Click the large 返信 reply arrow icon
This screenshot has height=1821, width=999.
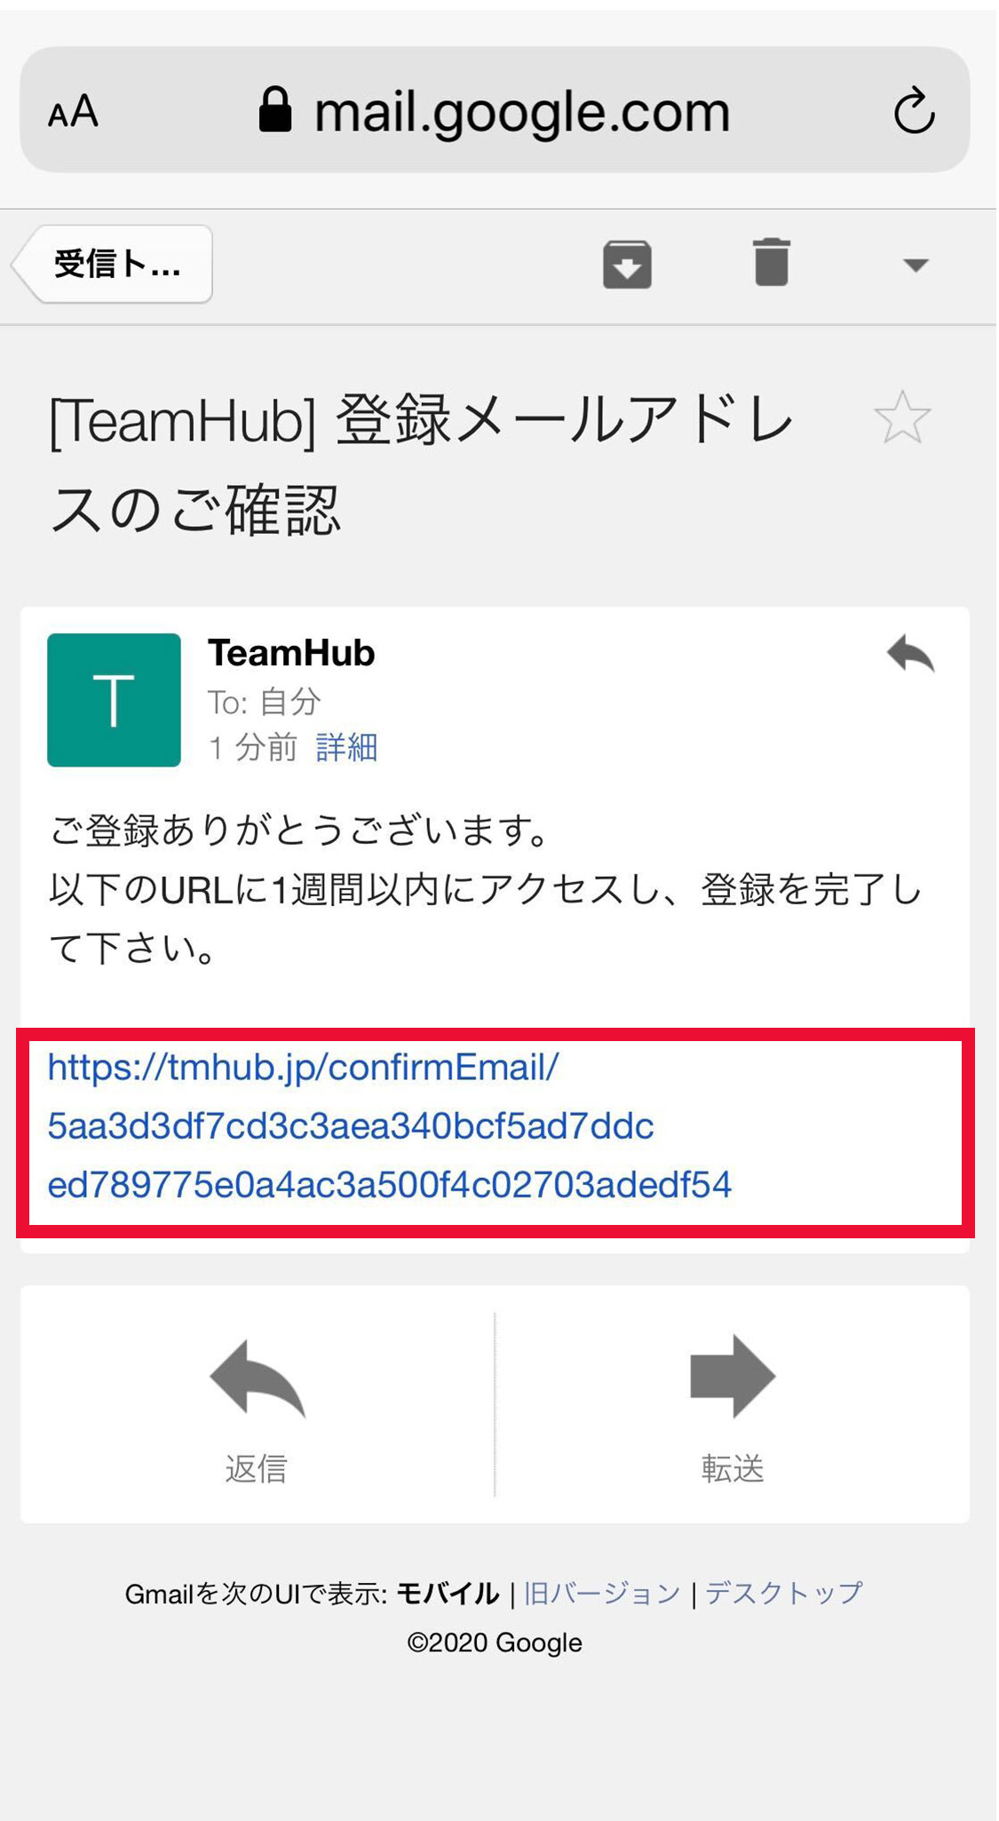(x=258, y=1379)
